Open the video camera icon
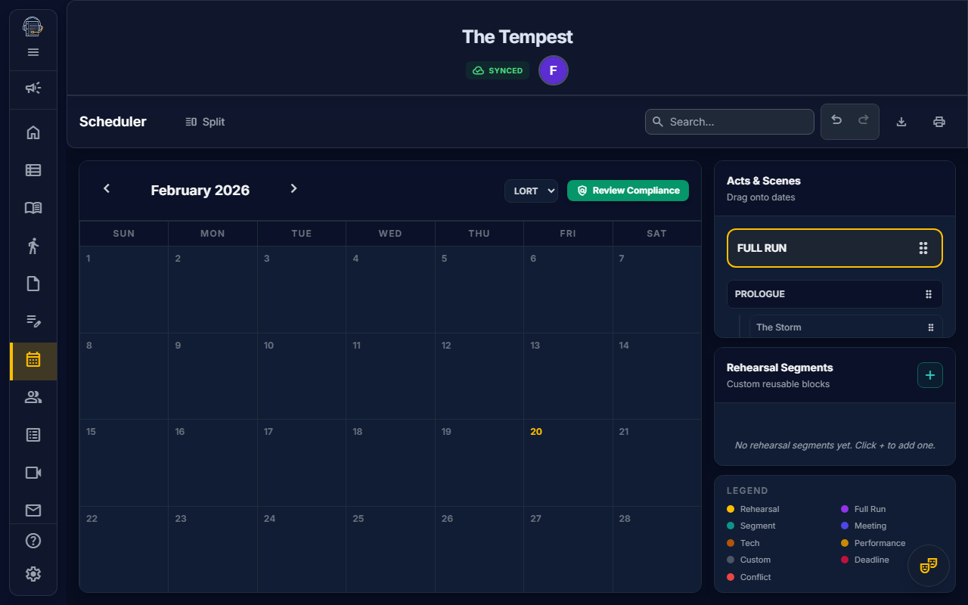 point(33,472)
